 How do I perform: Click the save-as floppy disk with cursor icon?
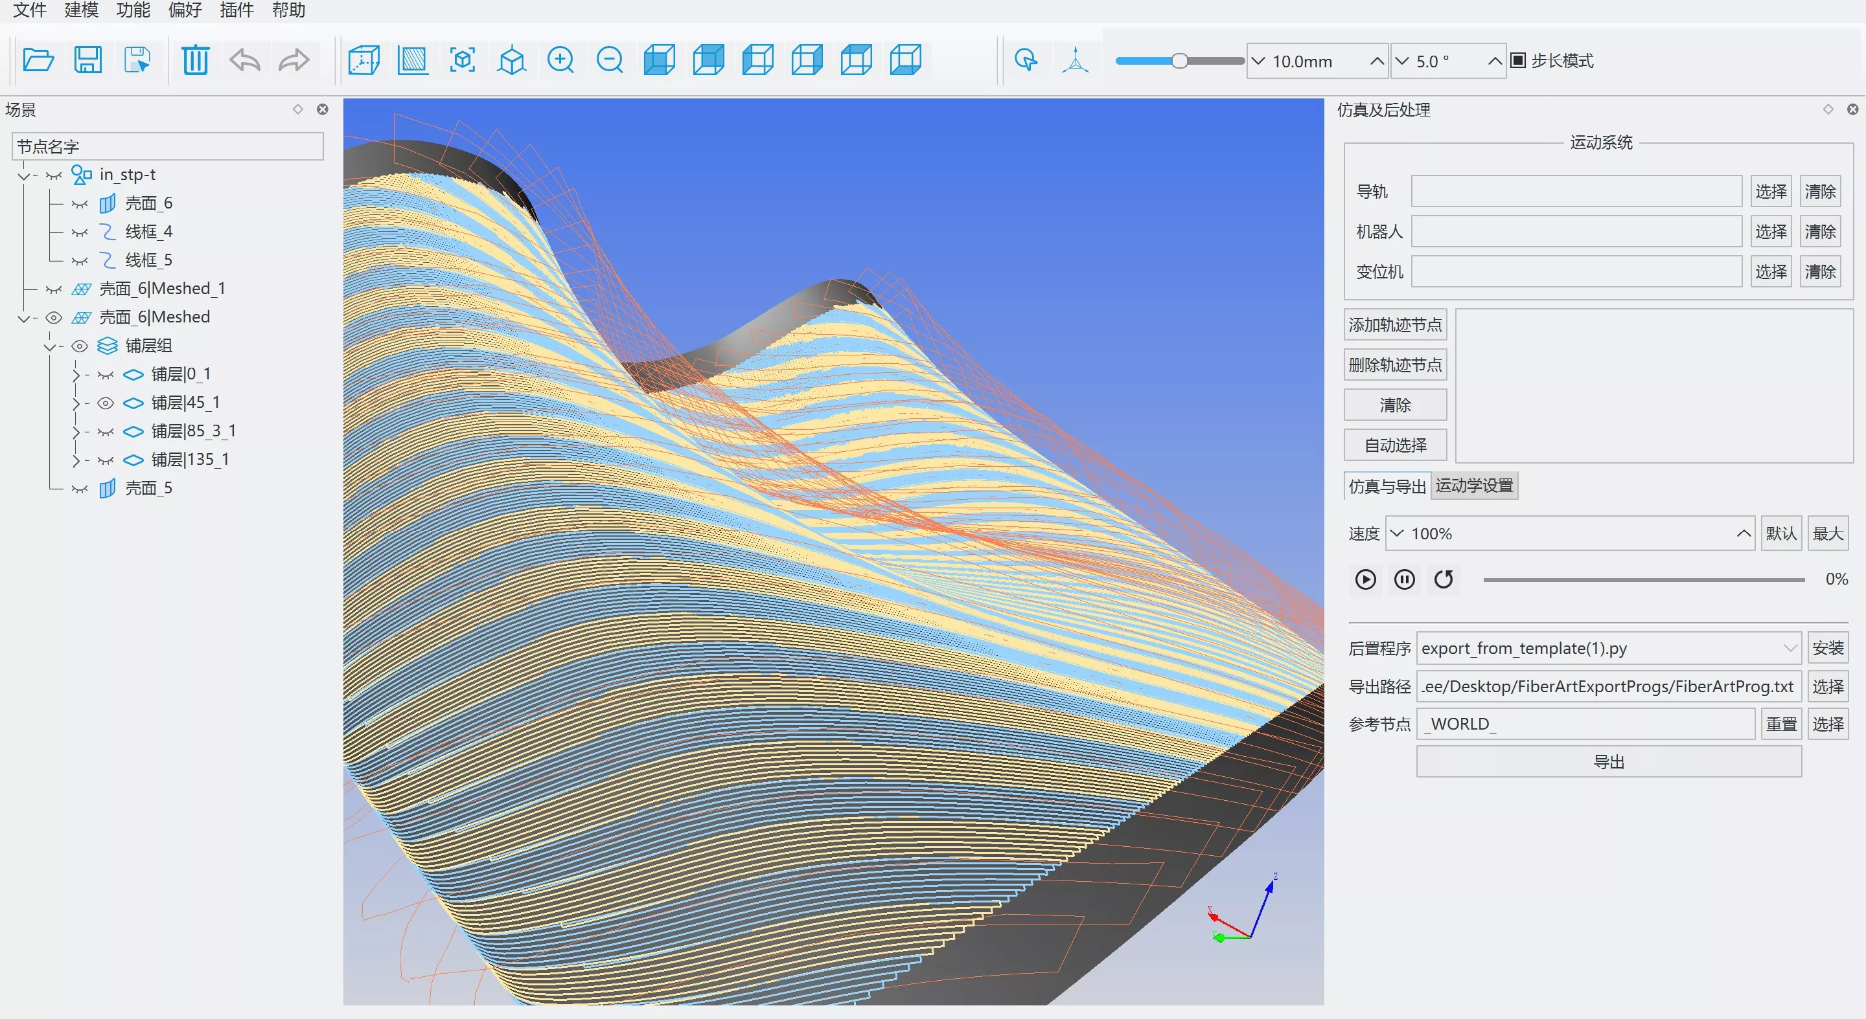click(137, 60)
